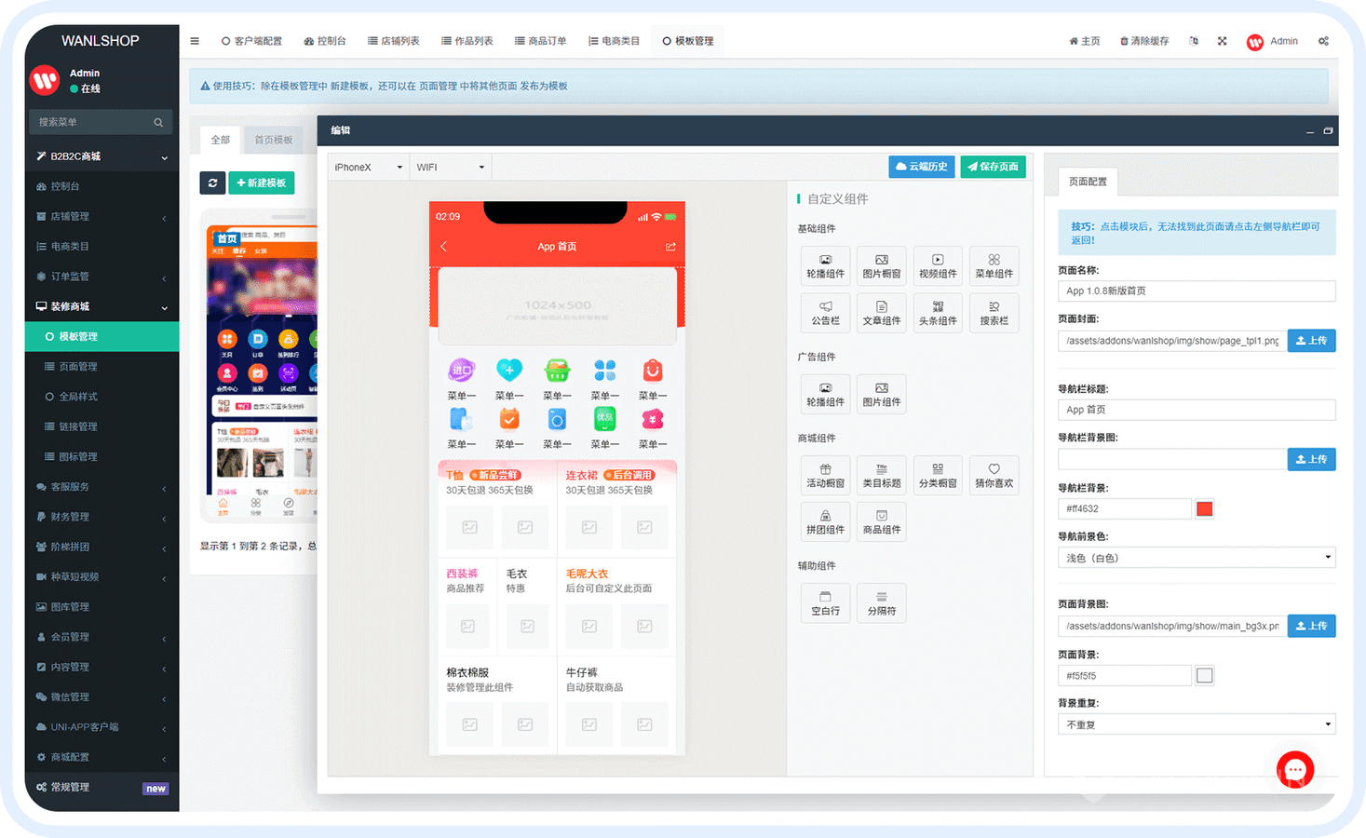Image resolution: width=1366 pixels, height=838 pixels.
Task: Select the 轮播组件 carousel component
Action: coord(825,265)
